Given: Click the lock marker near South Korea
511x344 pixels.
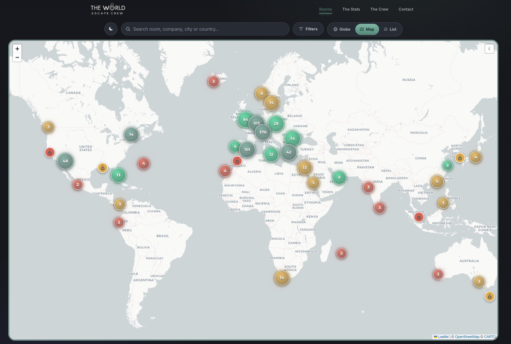Looking at the screenshot, I should pos(460,158).
